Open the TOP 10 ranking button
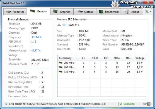 146,104
